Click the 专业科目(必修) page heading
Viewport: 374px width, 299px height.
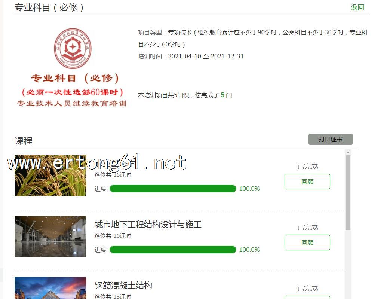[x=49, y=7]
